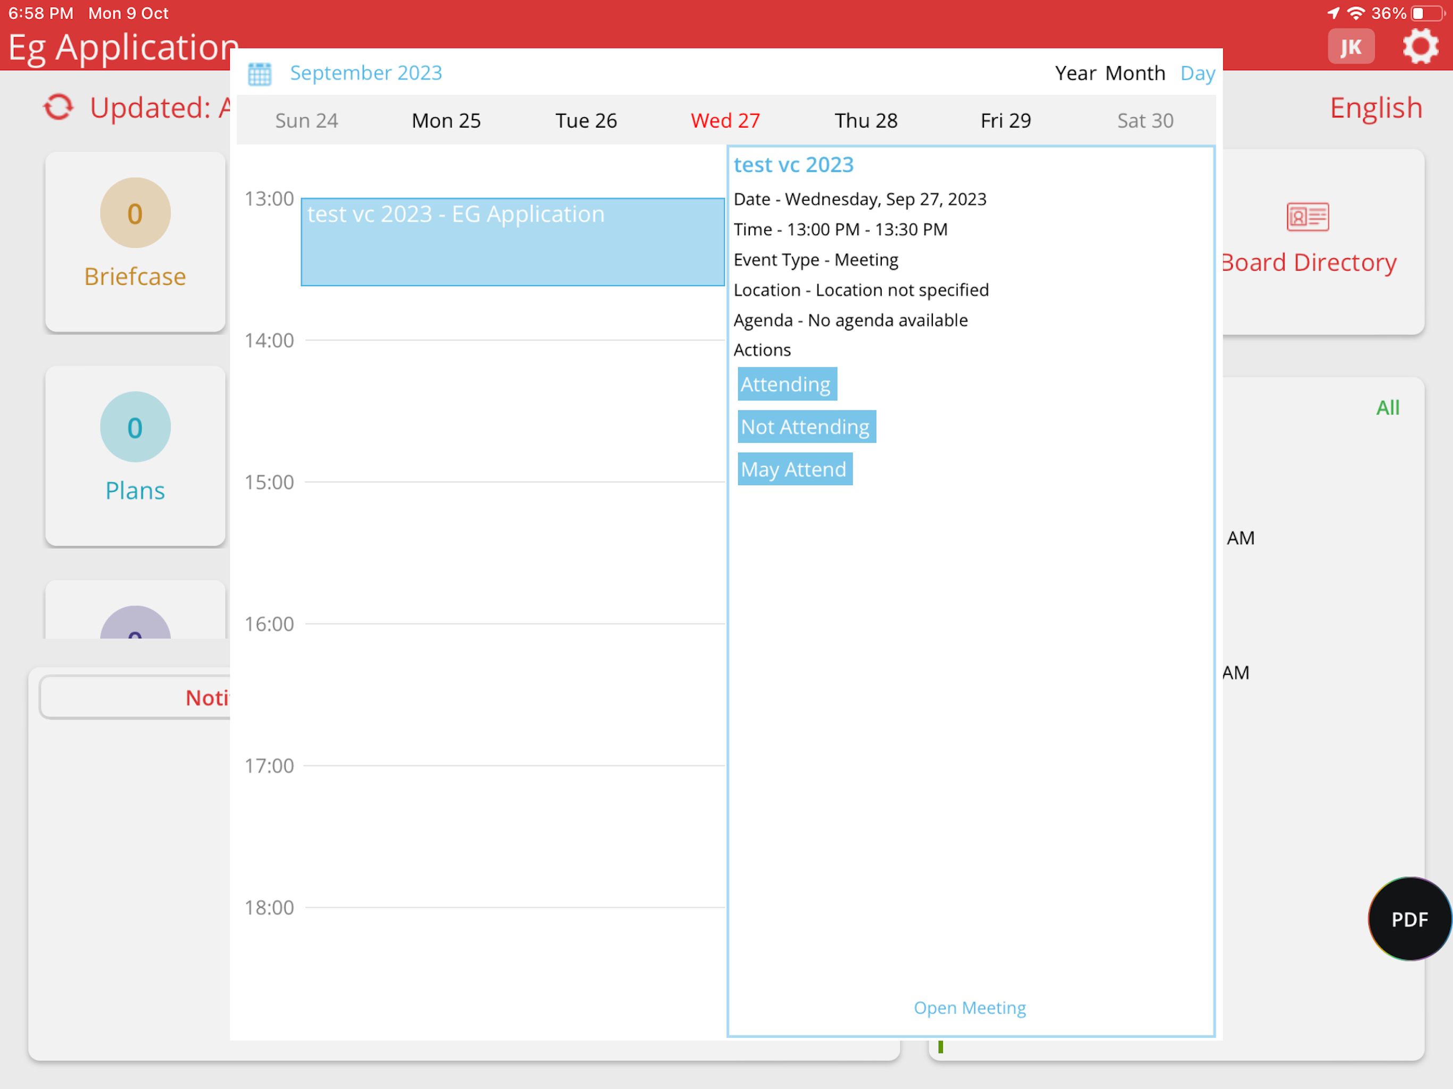Select Thu 28 in the week header

click(866, 121)
